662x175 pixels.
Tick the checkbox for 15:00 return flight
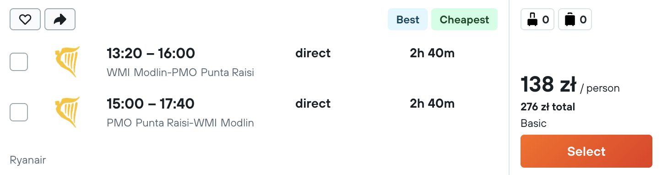tap(19, 112)
